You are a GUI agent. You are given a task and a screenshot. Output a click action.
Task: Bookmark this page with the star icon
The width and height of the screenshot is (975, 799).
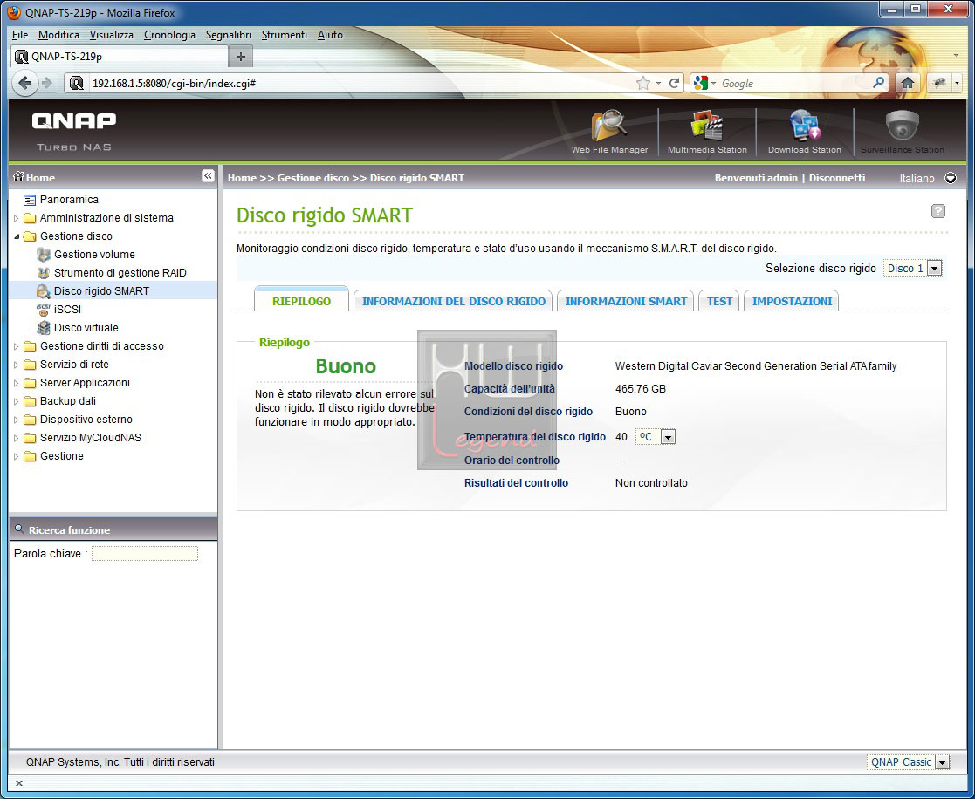643,83
